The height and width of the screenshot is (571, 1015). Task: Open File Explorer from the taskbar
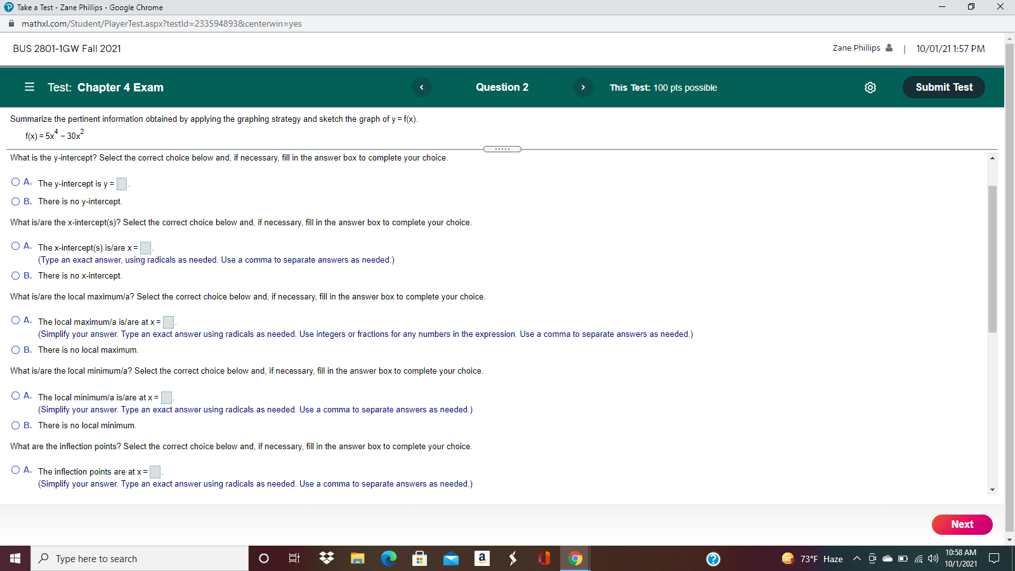pyautogui.click(x=358, y=558)
